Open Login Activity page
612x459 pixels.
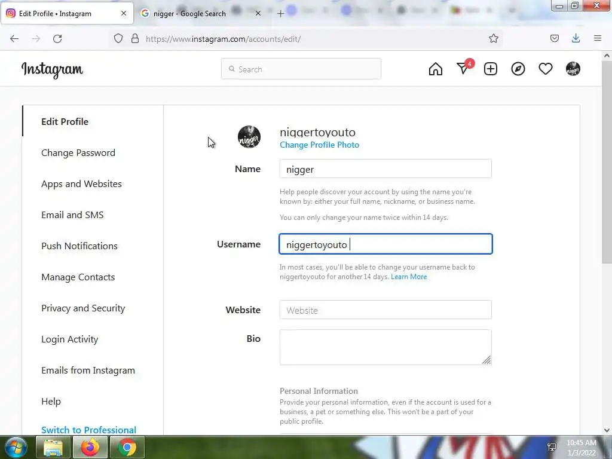[69, 339]
